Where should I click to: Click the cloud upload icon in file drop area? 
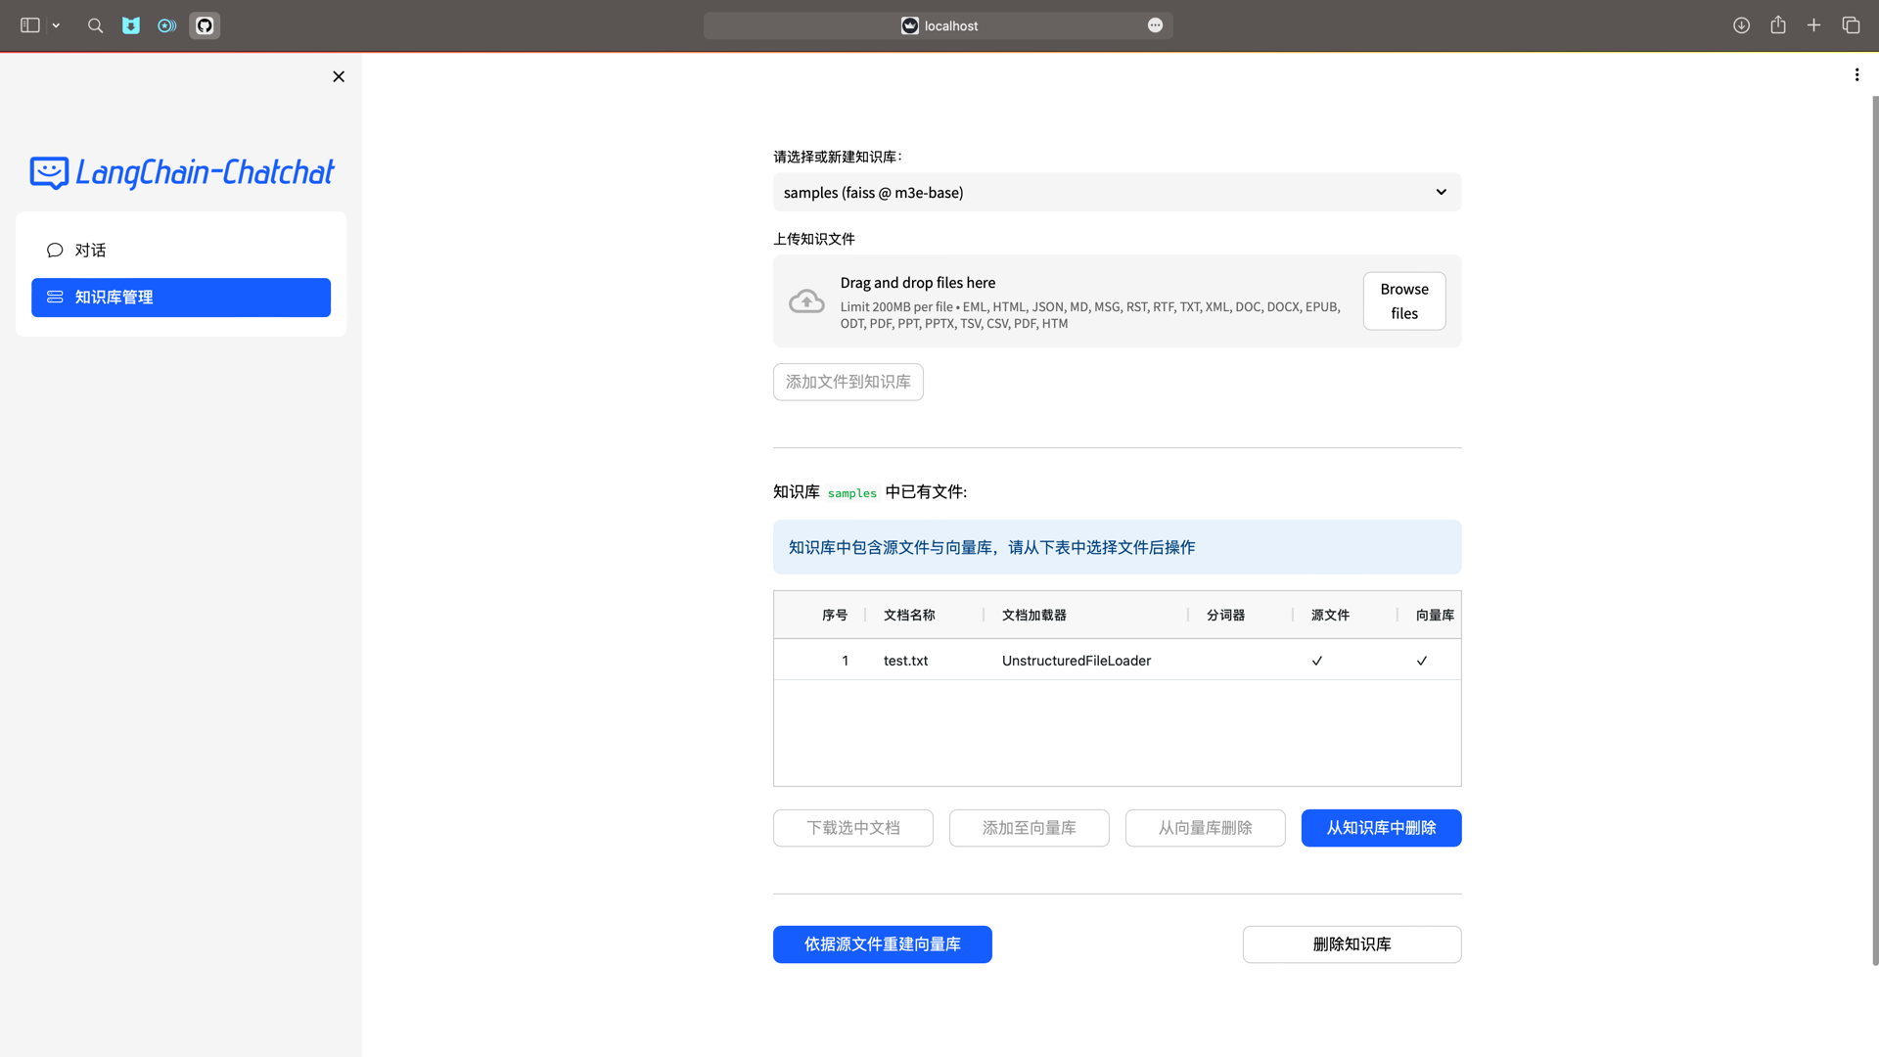[x=805, y=300]
